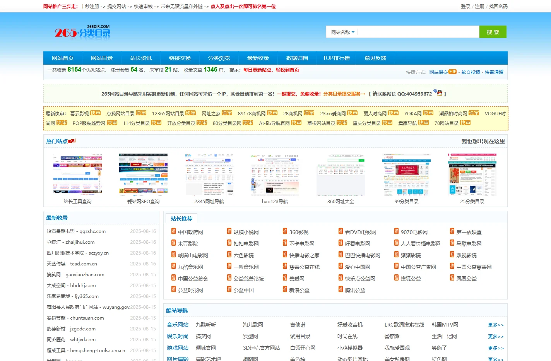Click the 快审 badge after 开放分类目录
Viewport: 551px width, 361px height.
coord(202,123)
